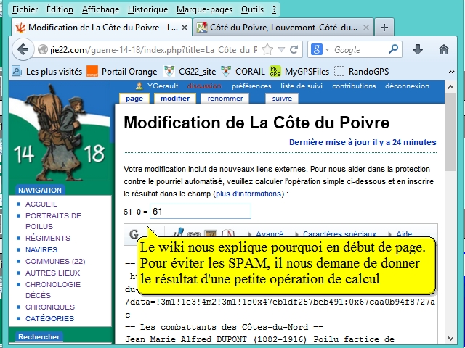This screenshot has height=348, width=465.
Task: Click the YGerault user icon
Action: pos(139,86)
